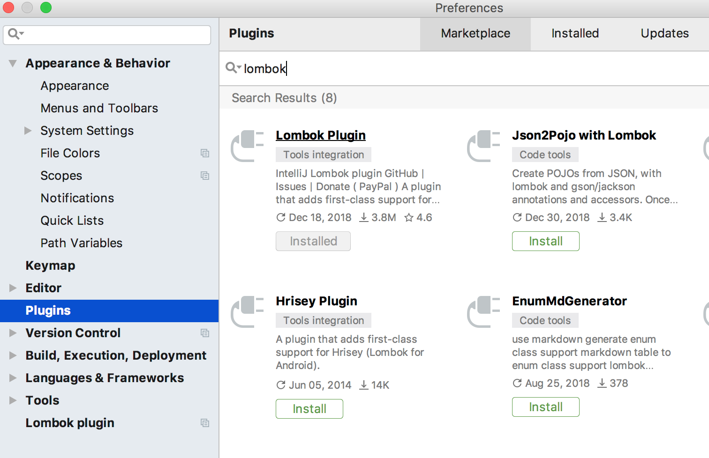
Task: Click Tools integration tag under Hrisey Plugin
Action: [x=324, y=320]
